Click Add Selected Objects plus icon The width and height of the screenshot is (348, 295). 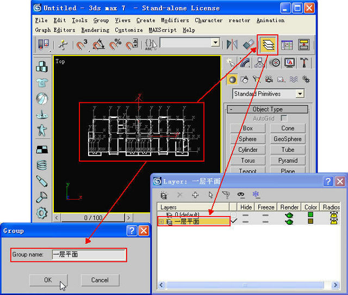195,195
